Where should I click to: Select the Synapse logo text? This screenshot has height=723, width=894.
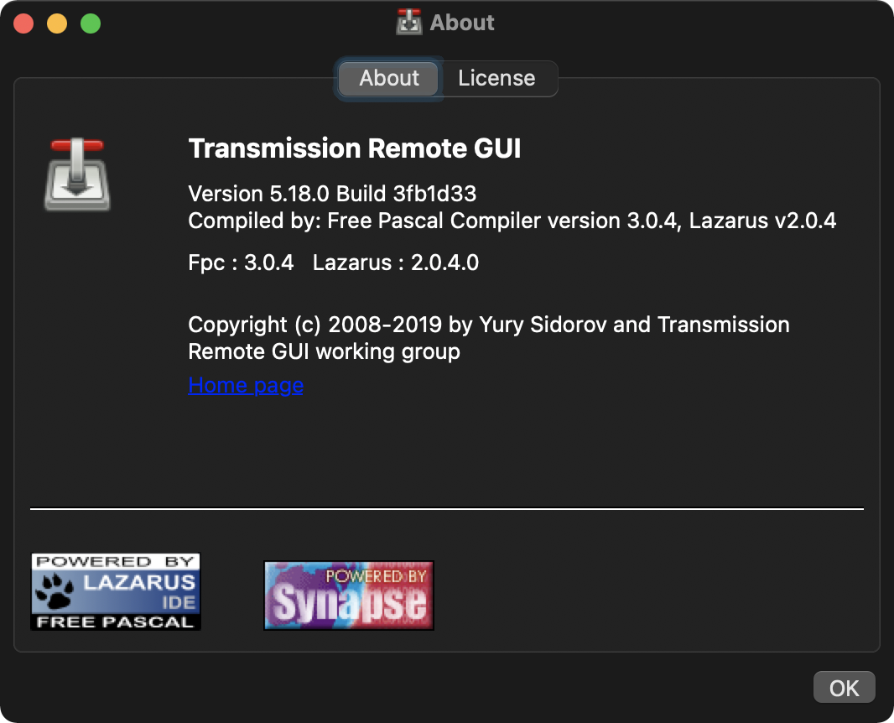348,600
